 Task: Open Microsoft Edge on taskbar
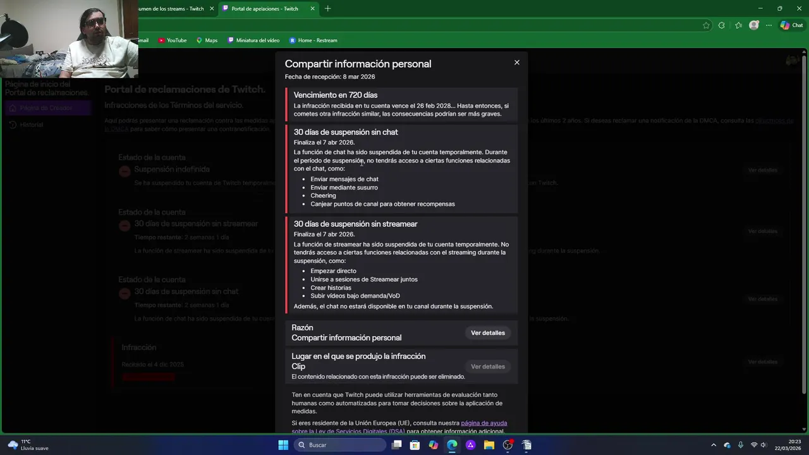[x=452, y=445]
